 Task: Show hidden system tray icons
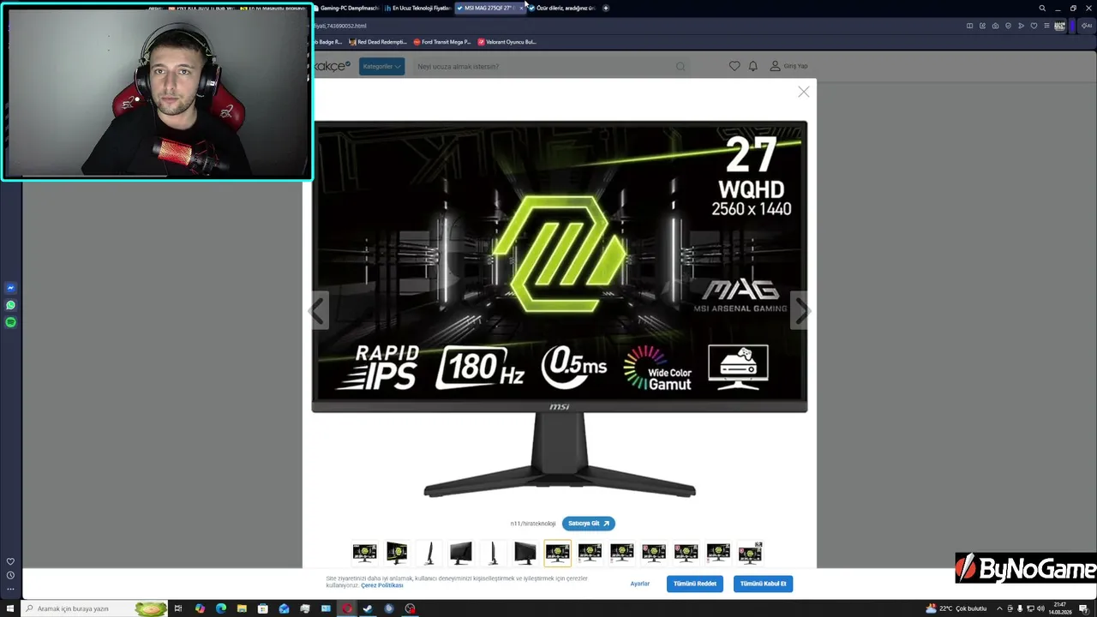(x=998, y=608)
